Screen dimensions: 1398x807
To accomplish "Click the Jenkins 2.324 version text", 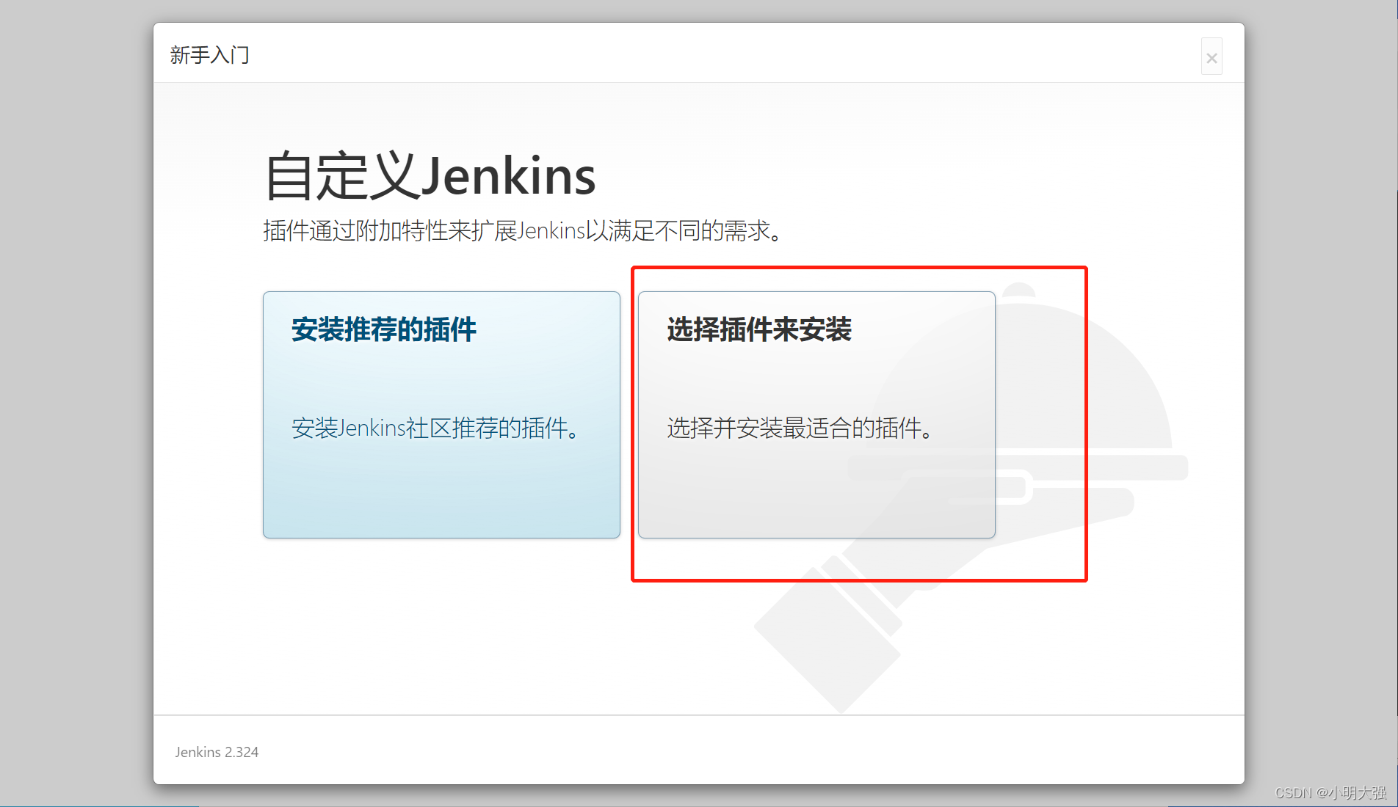I will click(217, 752).
